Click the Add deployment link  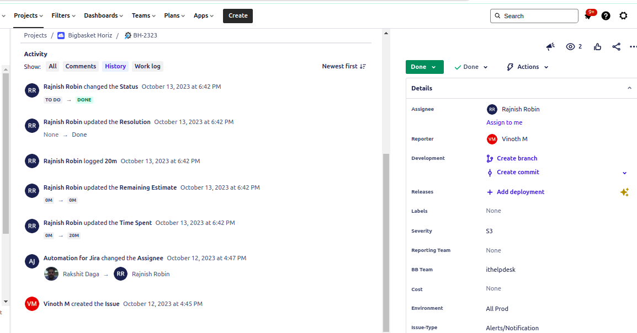(x=519, y=192)
